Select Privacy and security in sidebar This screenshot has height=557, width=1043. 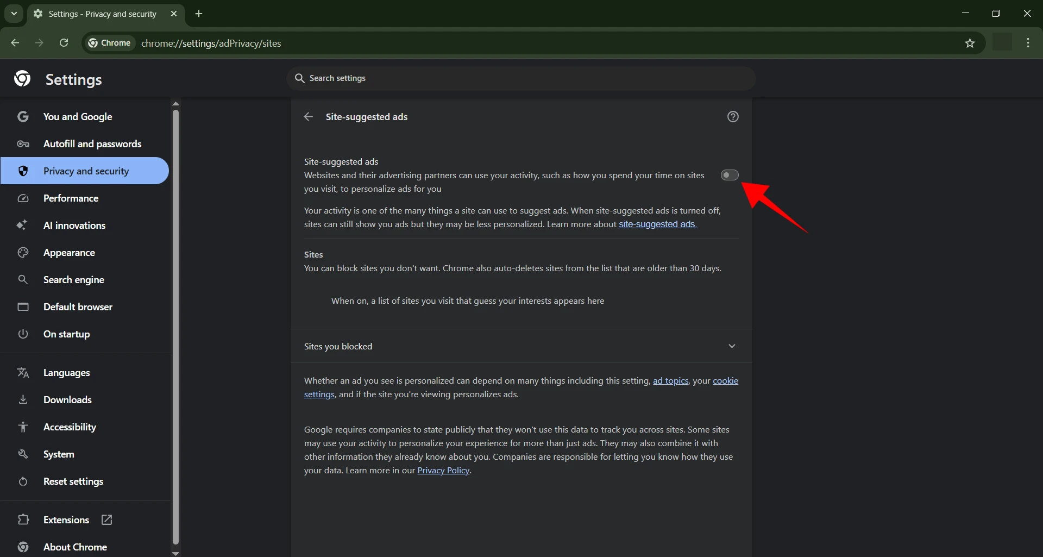(85, 171)
